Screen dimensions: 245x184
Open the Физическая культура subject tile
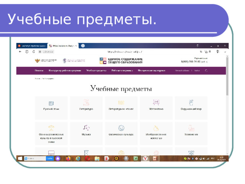point(121,133)
